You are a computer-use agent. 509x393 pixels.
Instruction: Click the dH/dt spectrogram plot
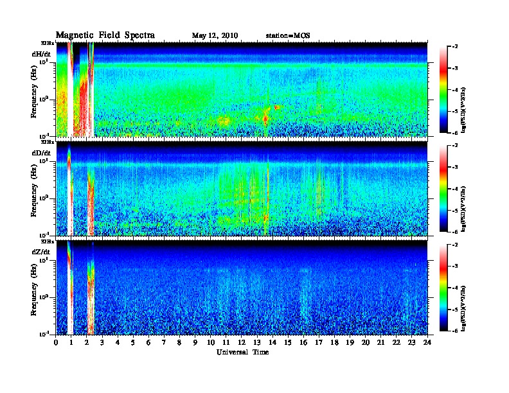242,89
